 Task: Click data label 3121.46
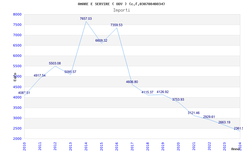193,113
